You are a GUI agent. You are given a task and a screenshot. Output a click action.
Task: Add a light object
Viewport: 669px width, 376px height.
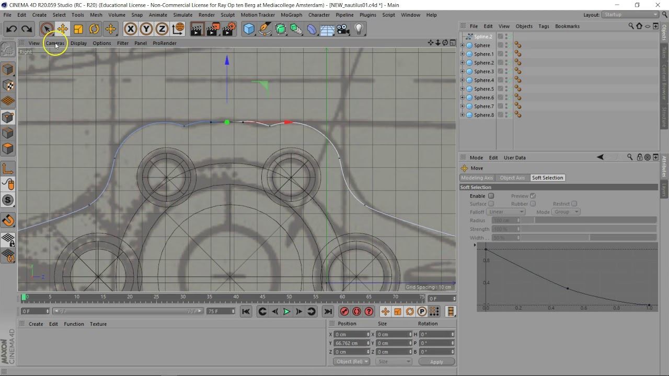point(359,29)
